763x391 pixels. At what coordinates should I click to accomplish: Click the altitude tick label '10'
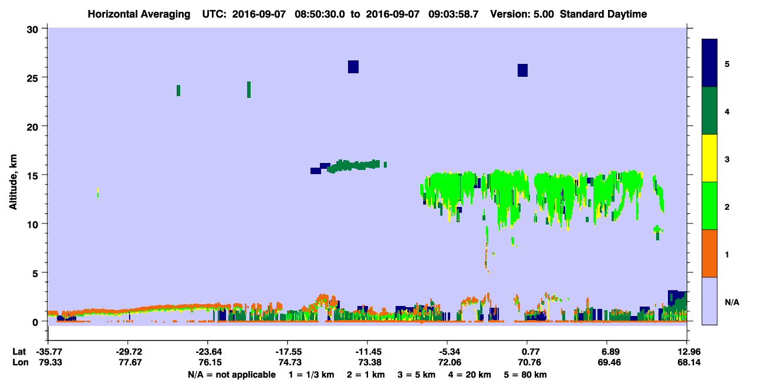pos(33,224)
